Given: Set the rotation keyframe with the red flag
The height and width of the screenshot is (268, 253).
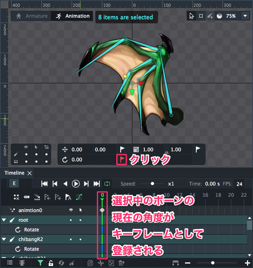Looking at the screenshot, I should (x=121, y=159).
